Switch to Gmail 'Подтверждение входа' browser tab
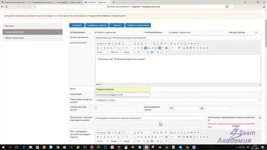This screenshot has width=267, height=150. [41, 2]
